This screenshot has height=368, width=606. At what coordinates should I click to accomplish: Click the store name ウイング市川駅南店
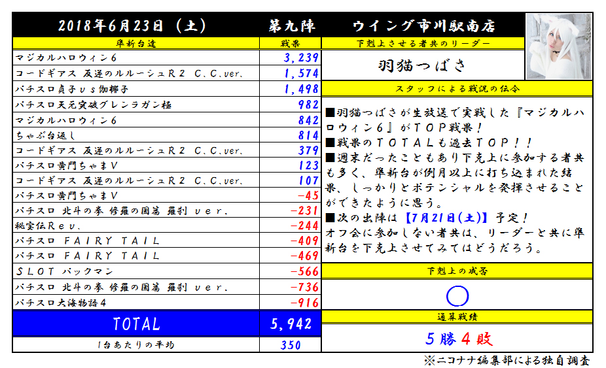pos(423,26)
